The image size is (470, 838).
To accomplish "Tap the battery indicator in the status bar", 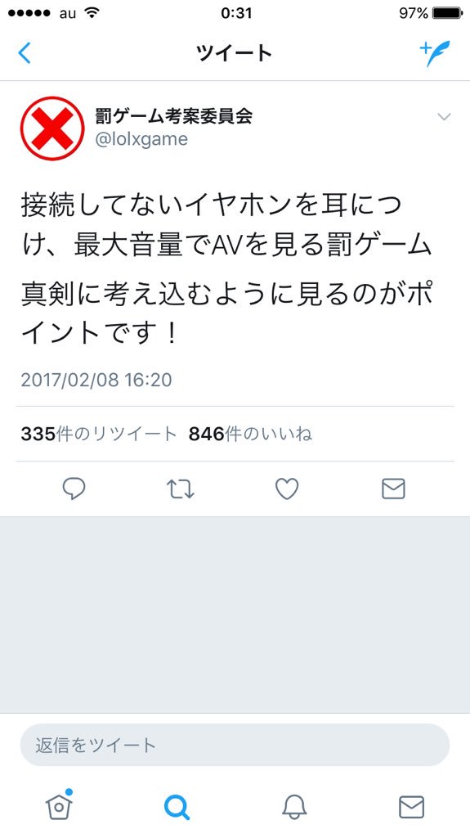I will coord(448,13).
